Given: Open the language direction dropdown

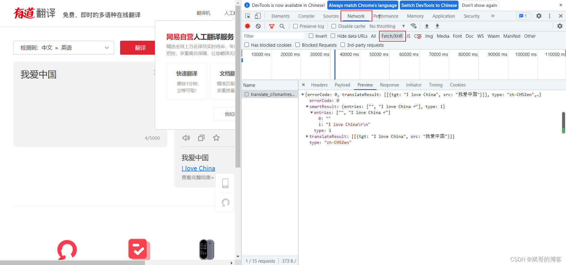Looking at the screenshot, I should coord(64,48).
